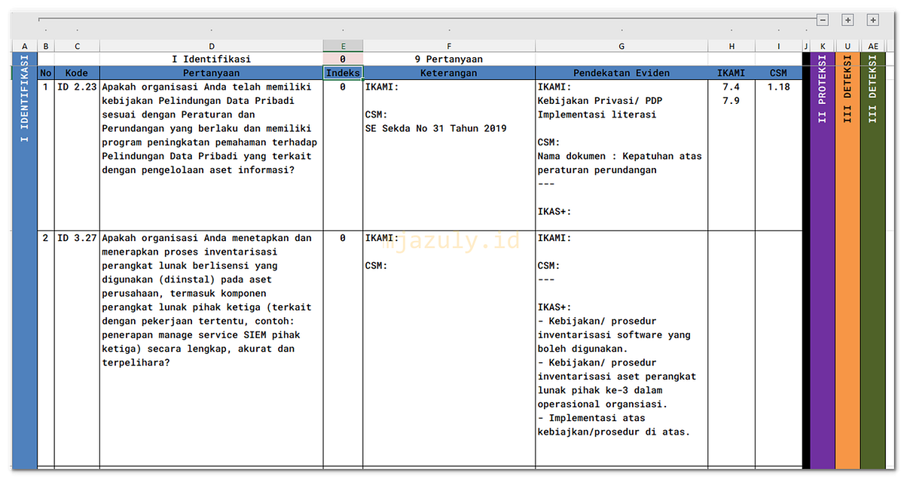The height and width of the screenshot is (479, 904).
Task: Select column I header
Action: pyautogui.click(x=779, y=47)
